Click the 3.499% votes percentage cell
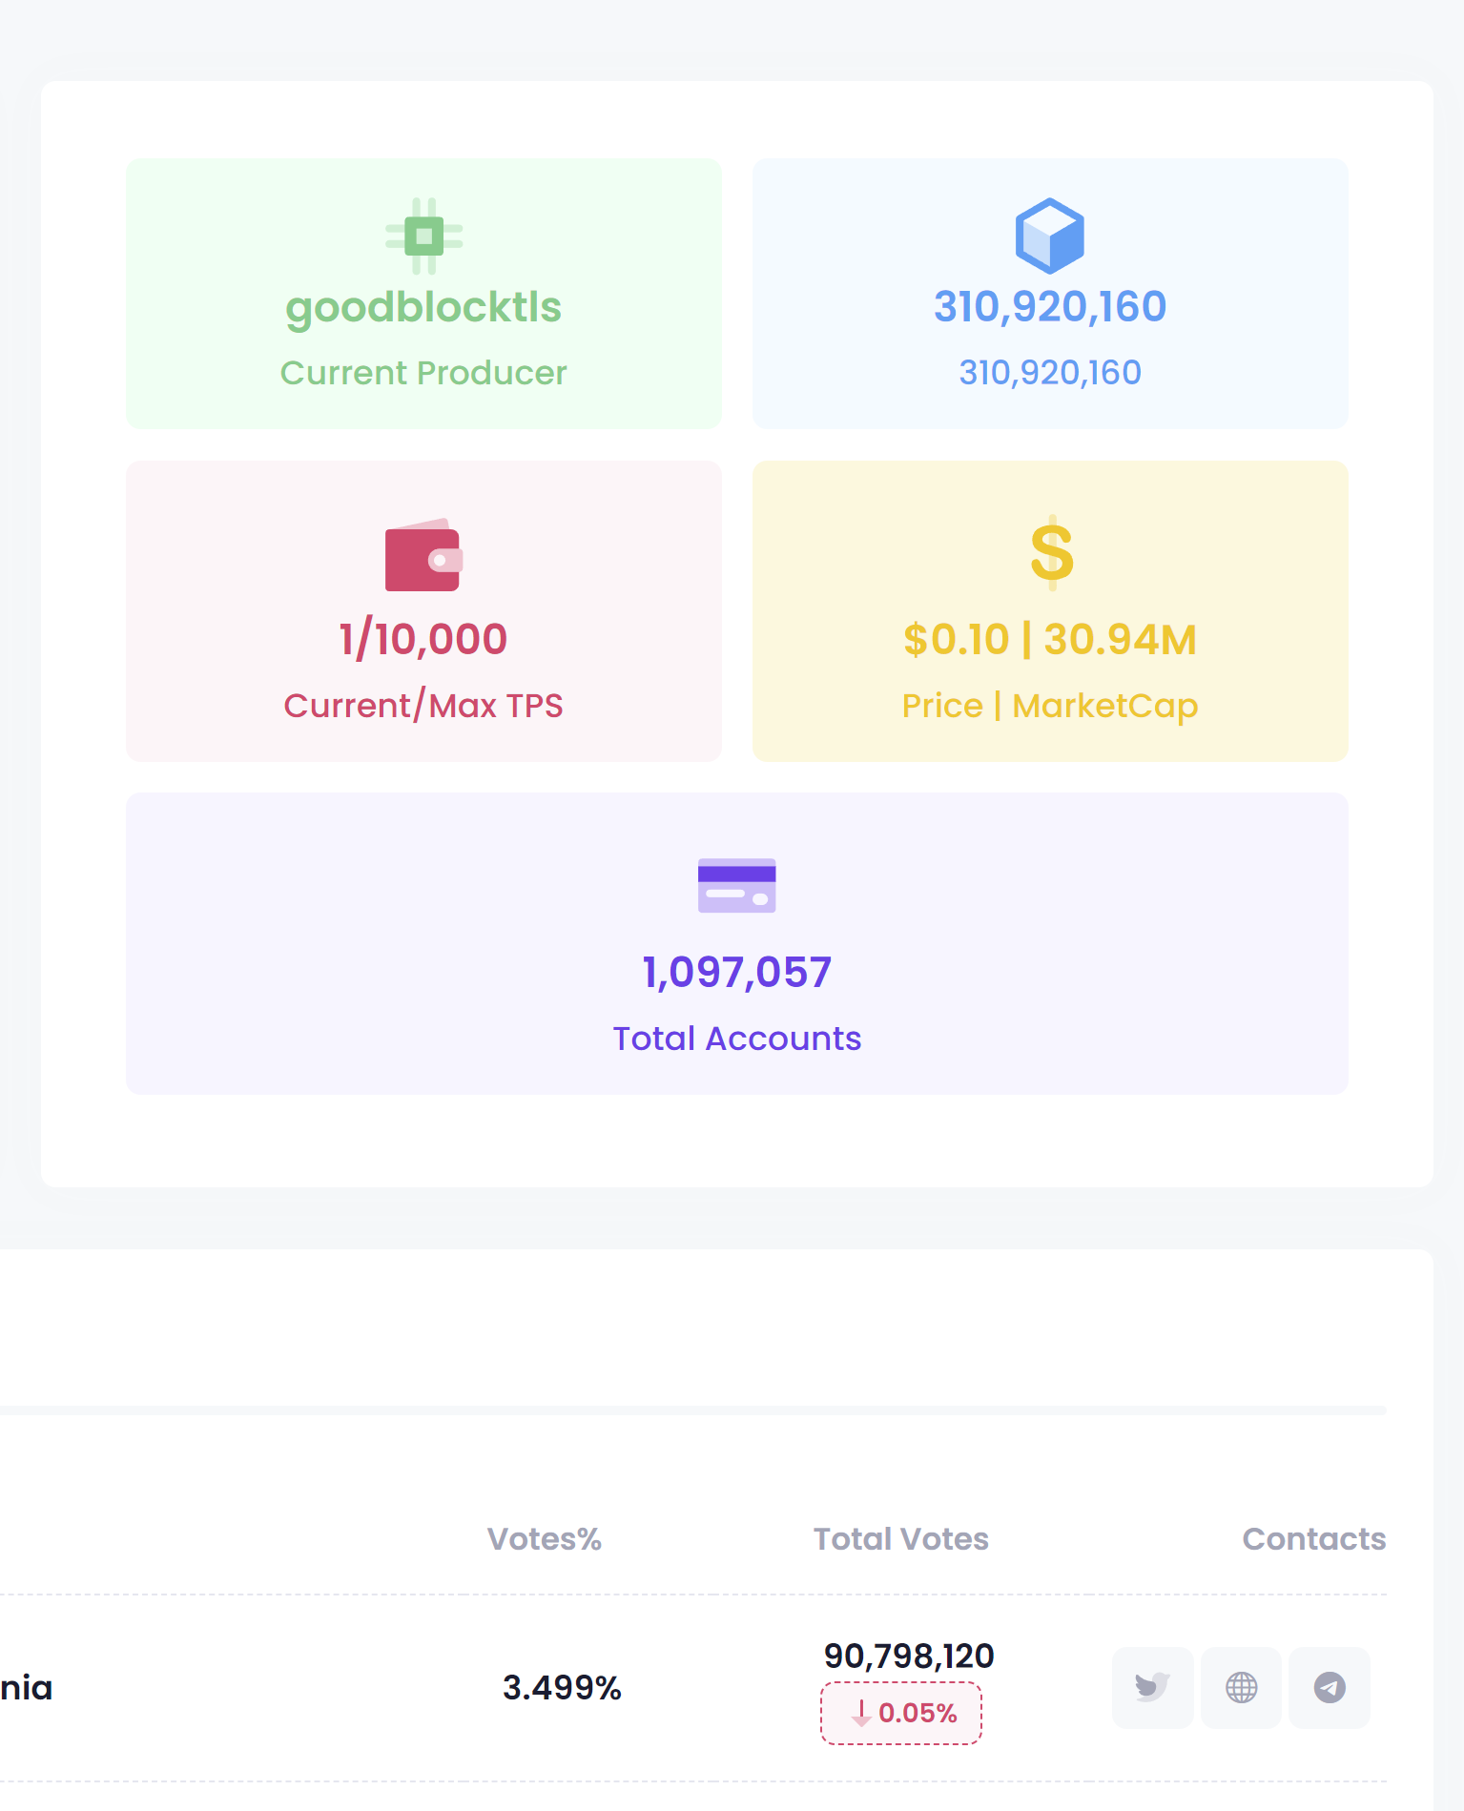 coord(562,1687)
